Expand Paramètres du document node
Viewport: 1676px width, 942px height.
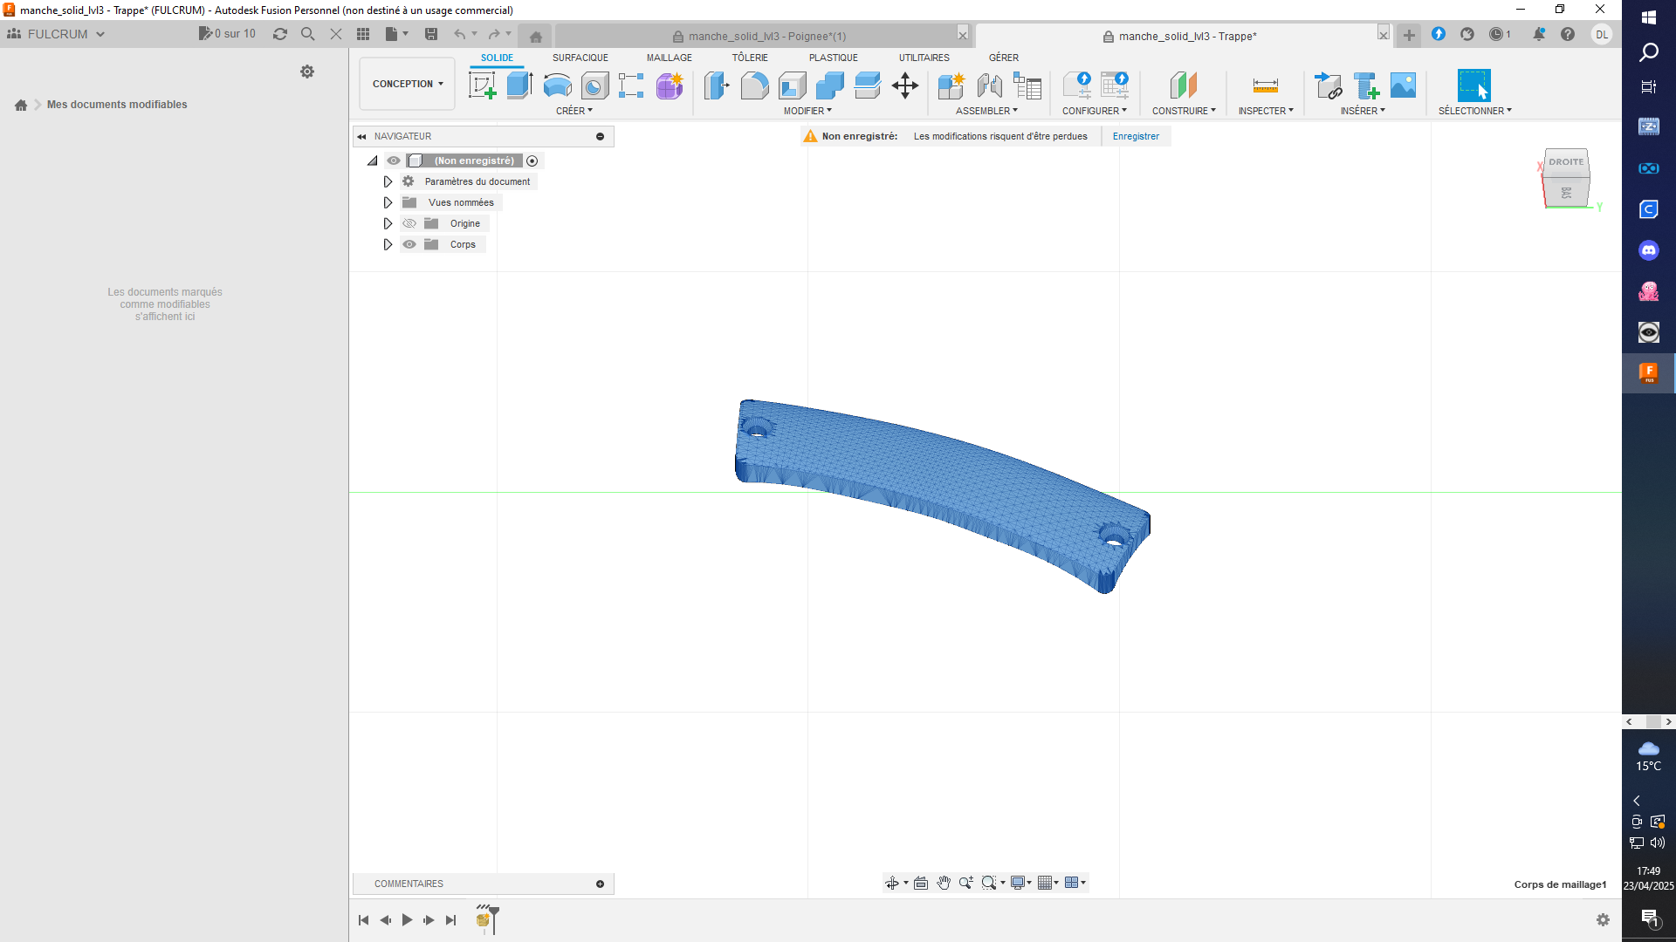(388, 181)
